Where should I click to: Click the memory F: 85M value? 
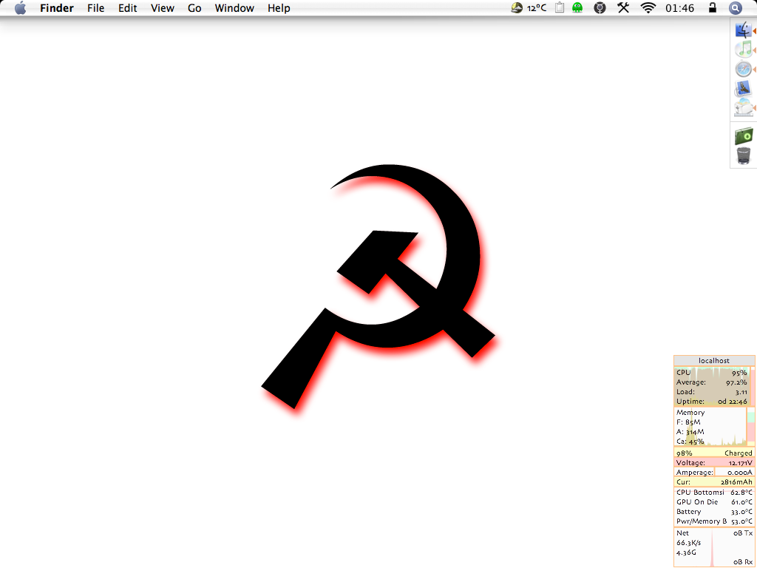(x=688, y=422)
